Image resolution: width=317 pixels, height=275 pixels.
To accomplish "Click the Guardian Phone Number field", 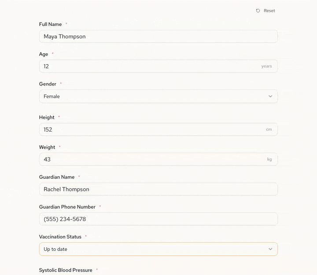I will click(158, 219).
